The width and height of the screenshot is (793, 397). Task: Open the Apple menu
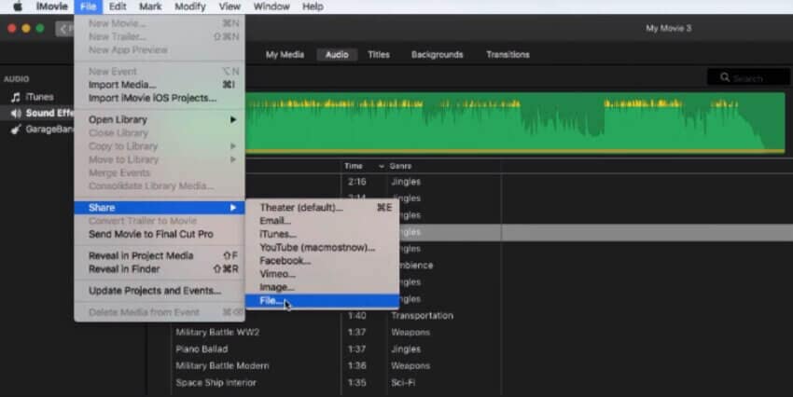coord(18,7)
